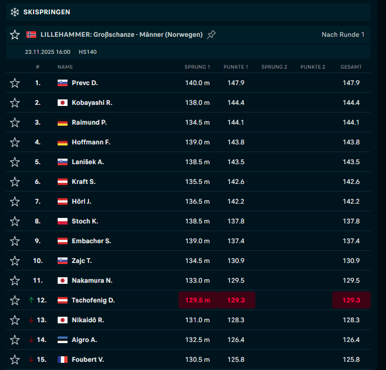Click the Punkte 1 column header
386x370 pixels.
(x=236, y=67)
